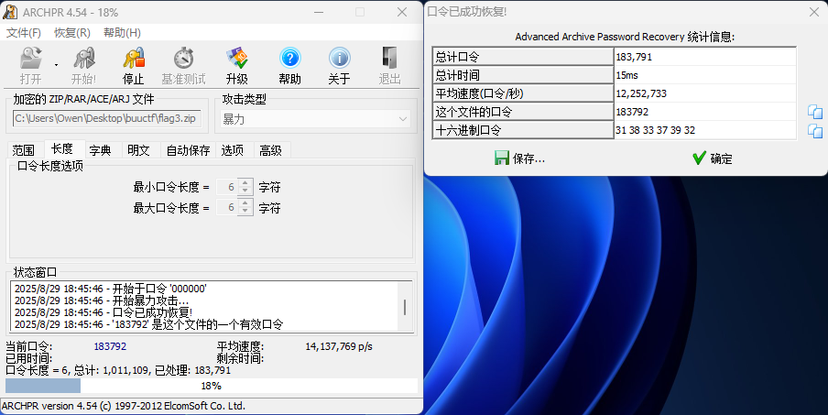Click the ARCHPR version 4.54 status bar text

click(124, 406)
